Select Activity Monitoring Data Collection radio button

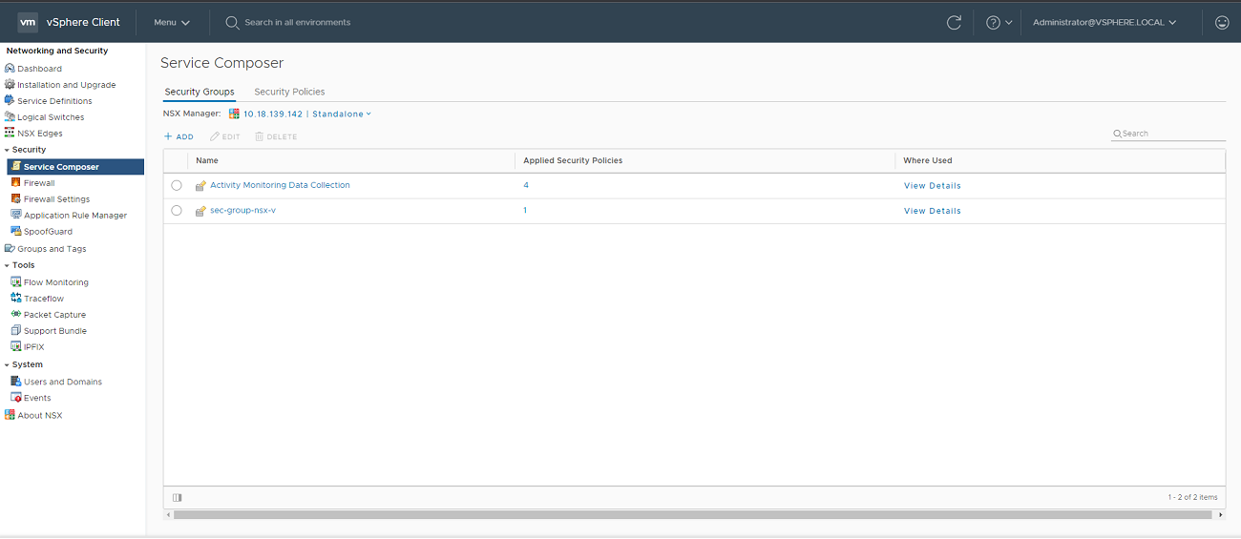click(x=177, y=186)
